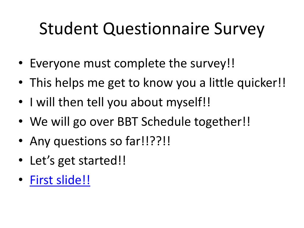Select the 'Everyone must complete the survey!!' line

click(x=132, y=64)
